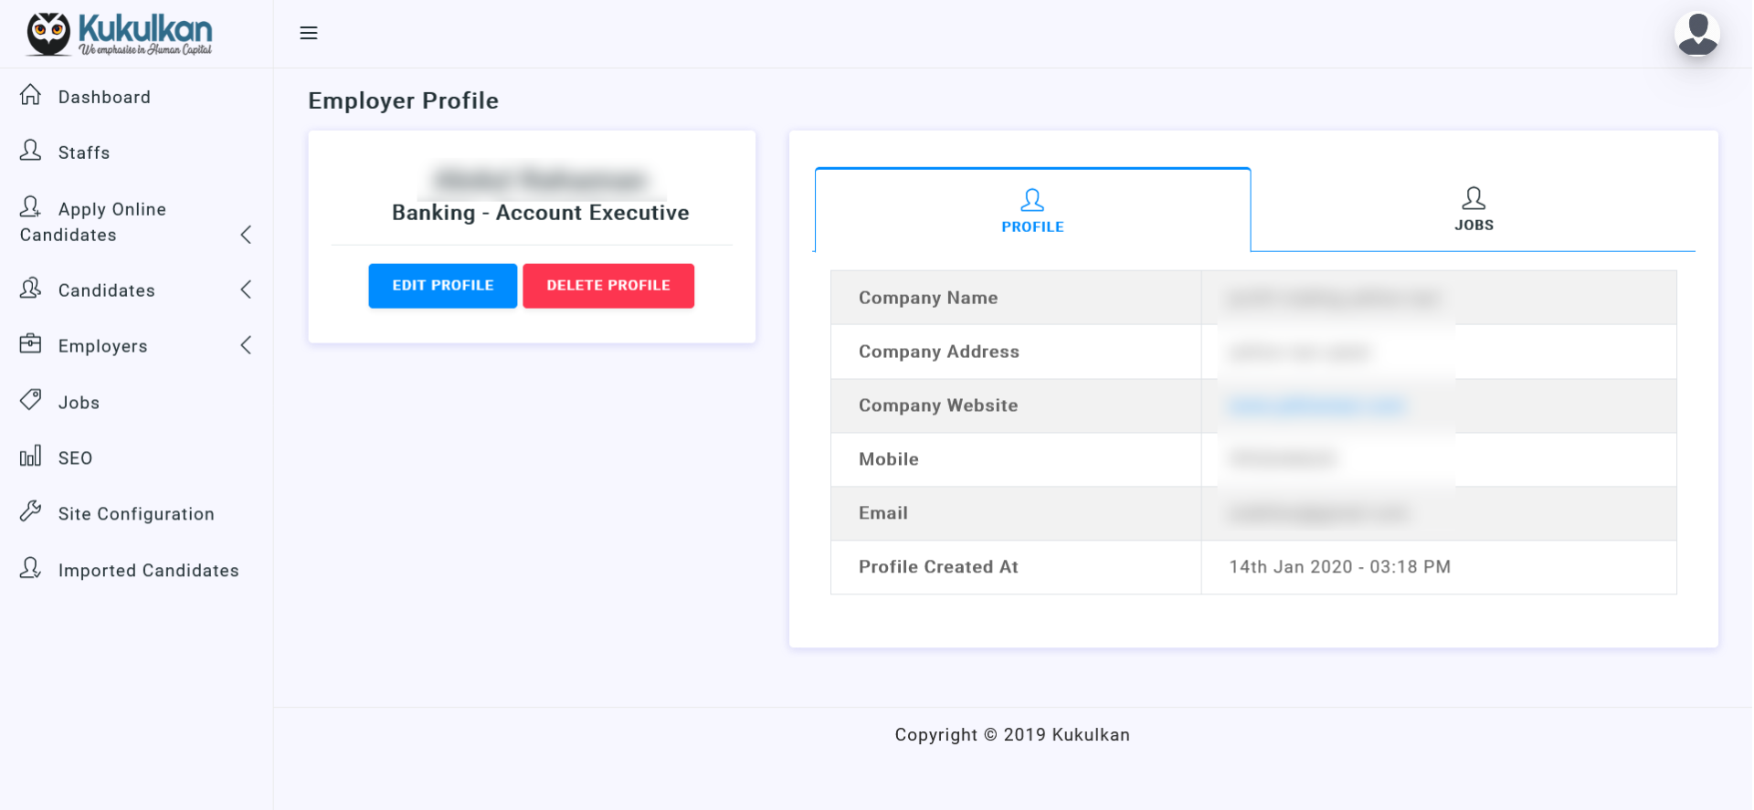The width and height of the screenshot is (1754, 810).
Task: Open the blurred company website link
Action: tap(1315, 405)
